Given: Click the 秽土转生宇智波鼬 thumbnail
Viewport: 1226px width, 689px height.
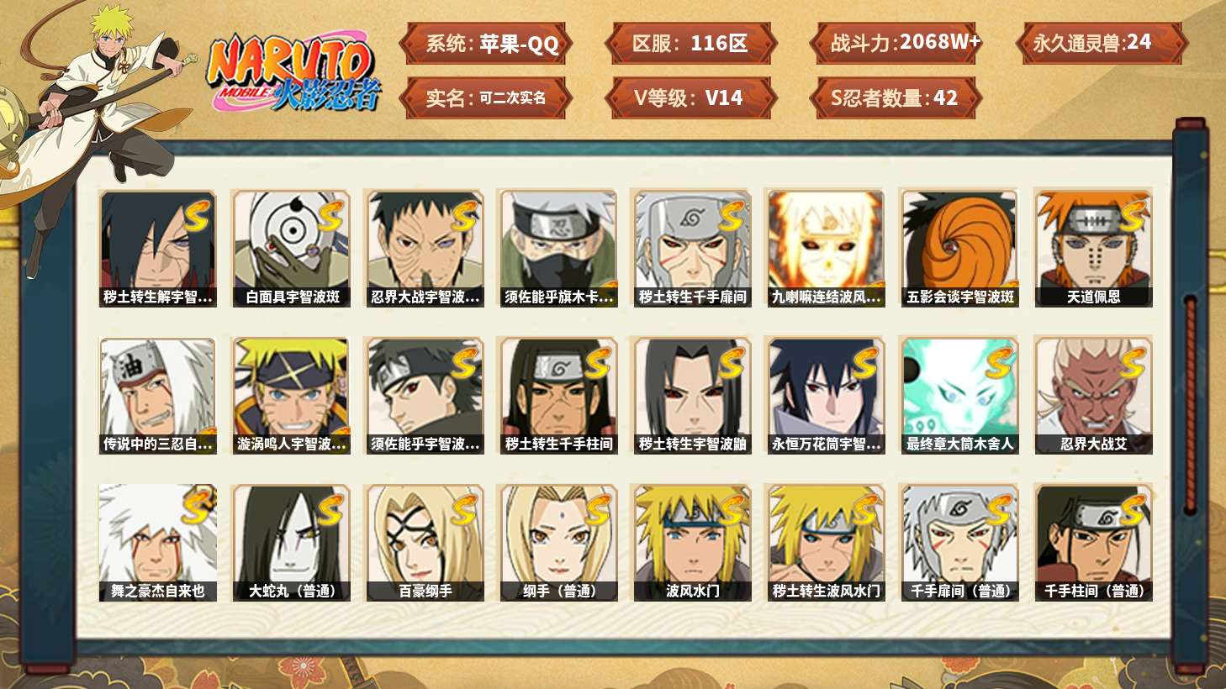Looking at the screenshot, I should coord(692,396).
